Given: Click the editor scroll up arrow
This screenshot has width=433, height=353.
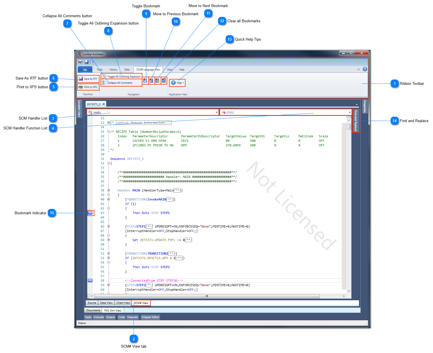Looking at the screenshot, I should pos(349,120).
